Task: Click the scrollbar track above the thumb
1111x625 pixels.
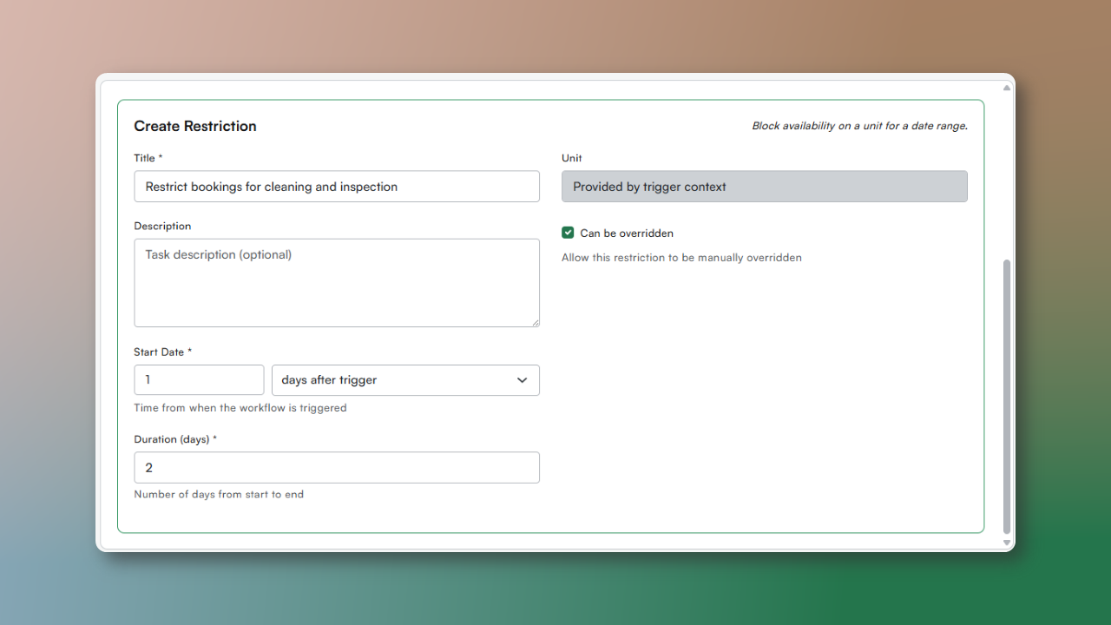Action: 1007,174
